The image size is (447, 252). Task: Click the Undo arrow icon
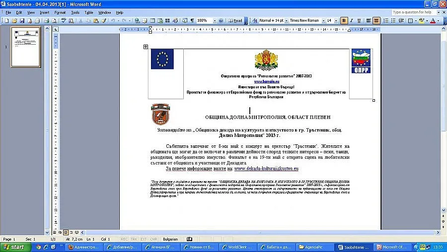pos(113,21)
